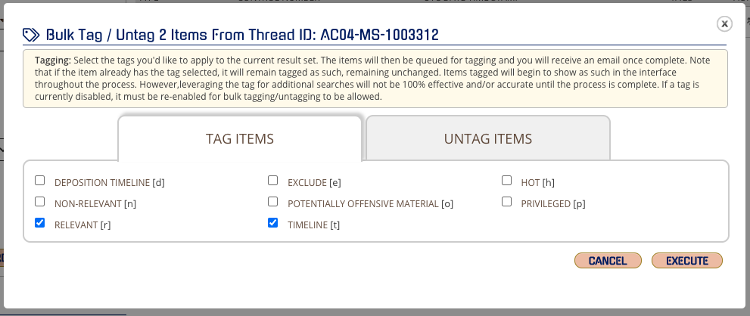The height and width of the screenshot is (316, 750).
Task: Uncheck the RELEVANT [r] checkbox
Action: pyautogui.click(x=39, y=223)
